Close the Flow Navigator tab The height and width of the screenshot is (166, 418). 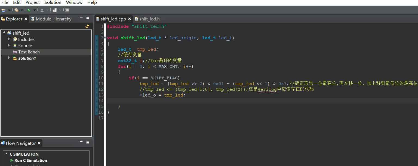click(39, 143)
